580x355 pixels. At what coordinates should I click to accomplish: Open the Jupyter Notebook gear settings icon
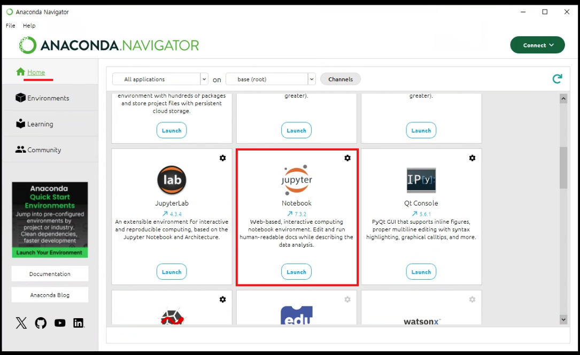pos(347,158)
